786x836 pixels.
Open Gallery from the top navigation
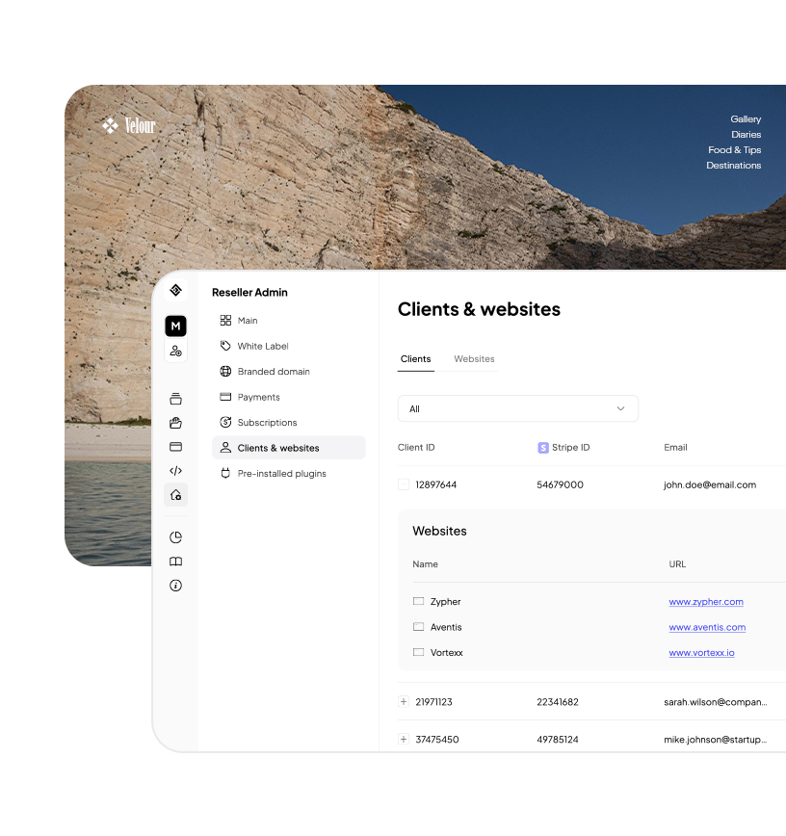(x=746, y=119)
